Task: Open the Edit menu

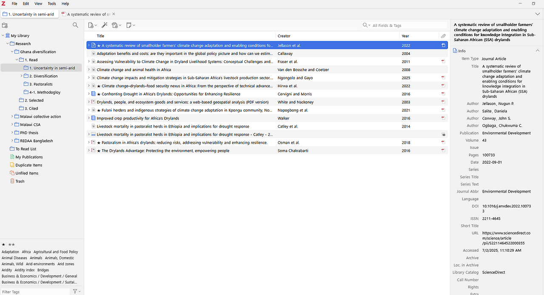Action: pos(26,3)
